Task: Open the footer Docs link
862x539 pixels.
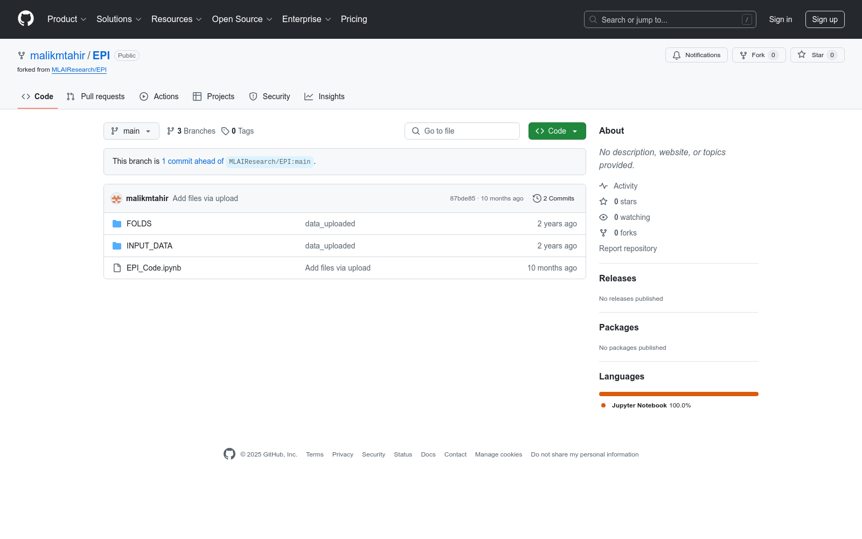Action: tap(428, 454)
